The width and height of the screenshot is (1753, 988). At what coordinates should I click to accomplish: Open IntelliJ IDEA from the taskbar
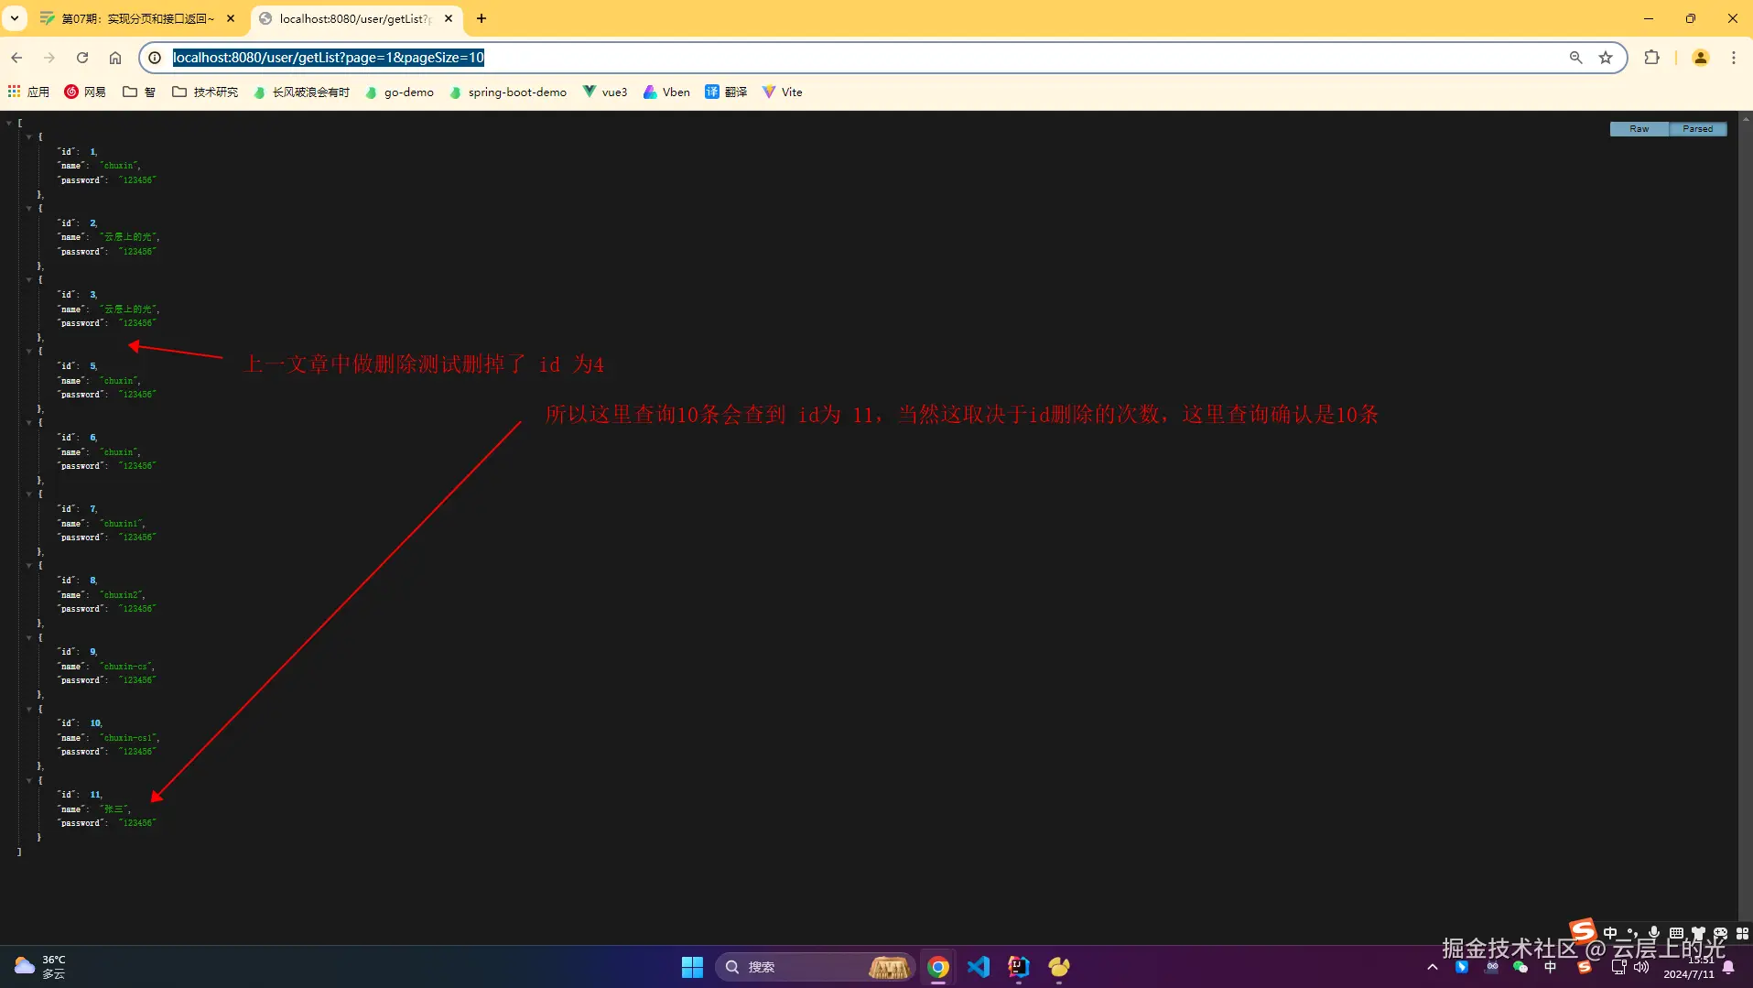[x=1018, y=967]
